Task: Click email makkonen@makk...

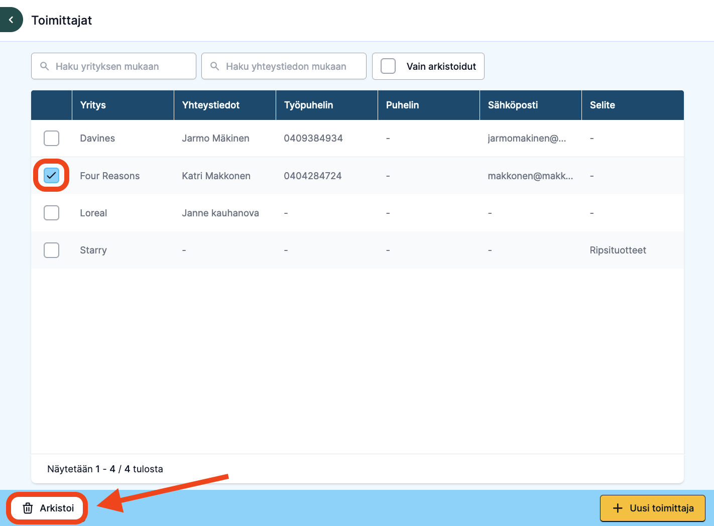Action: 530,176
